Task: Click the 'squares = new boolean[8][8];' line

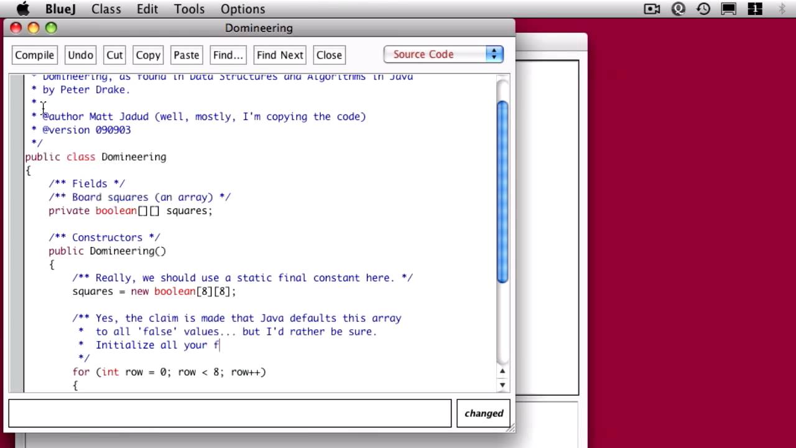Action: pyautogui.click(x=154, y=291)
